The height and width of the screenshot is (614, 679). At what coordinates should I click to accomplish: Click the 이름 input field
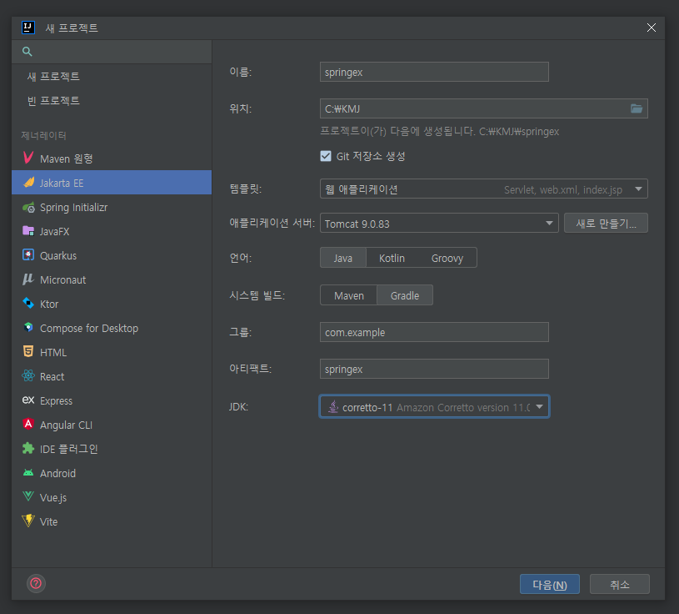pyautogui.click(x=434, y=72)
